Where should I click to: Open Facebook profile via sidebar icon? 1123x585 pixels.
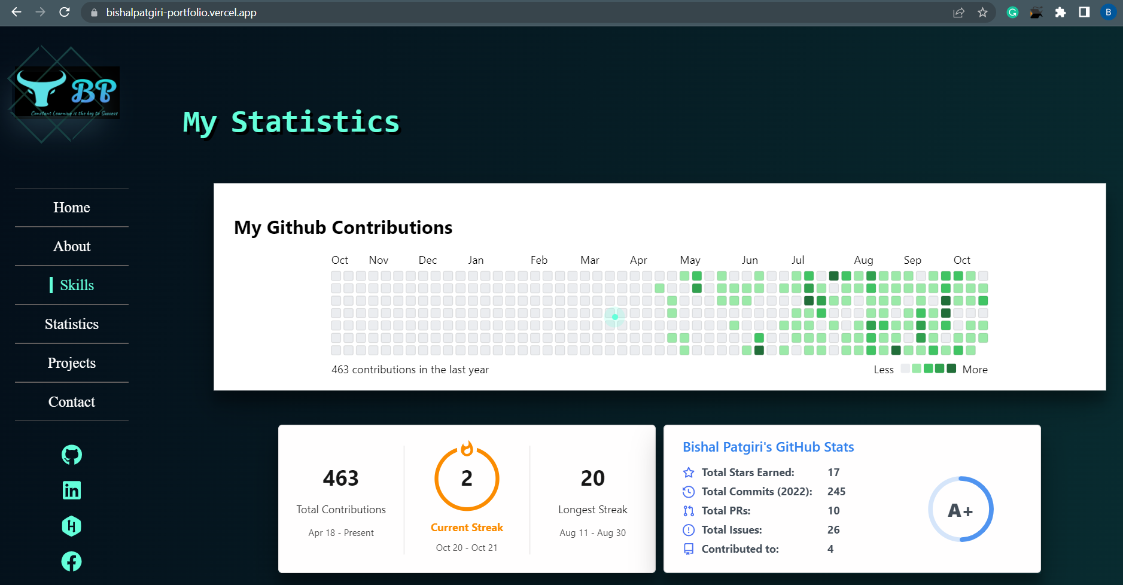pyautogui.click(x=71, y=562)
